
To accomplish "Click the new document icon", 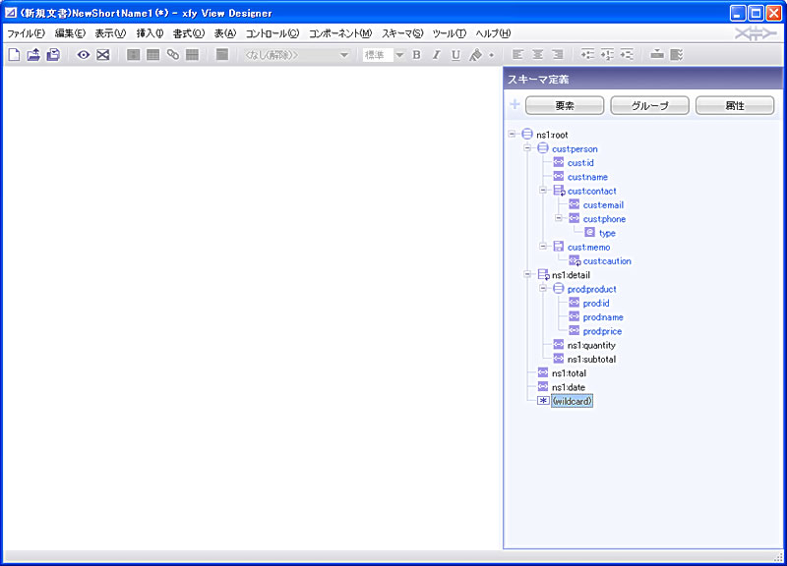I will click(x=14, y=55).
